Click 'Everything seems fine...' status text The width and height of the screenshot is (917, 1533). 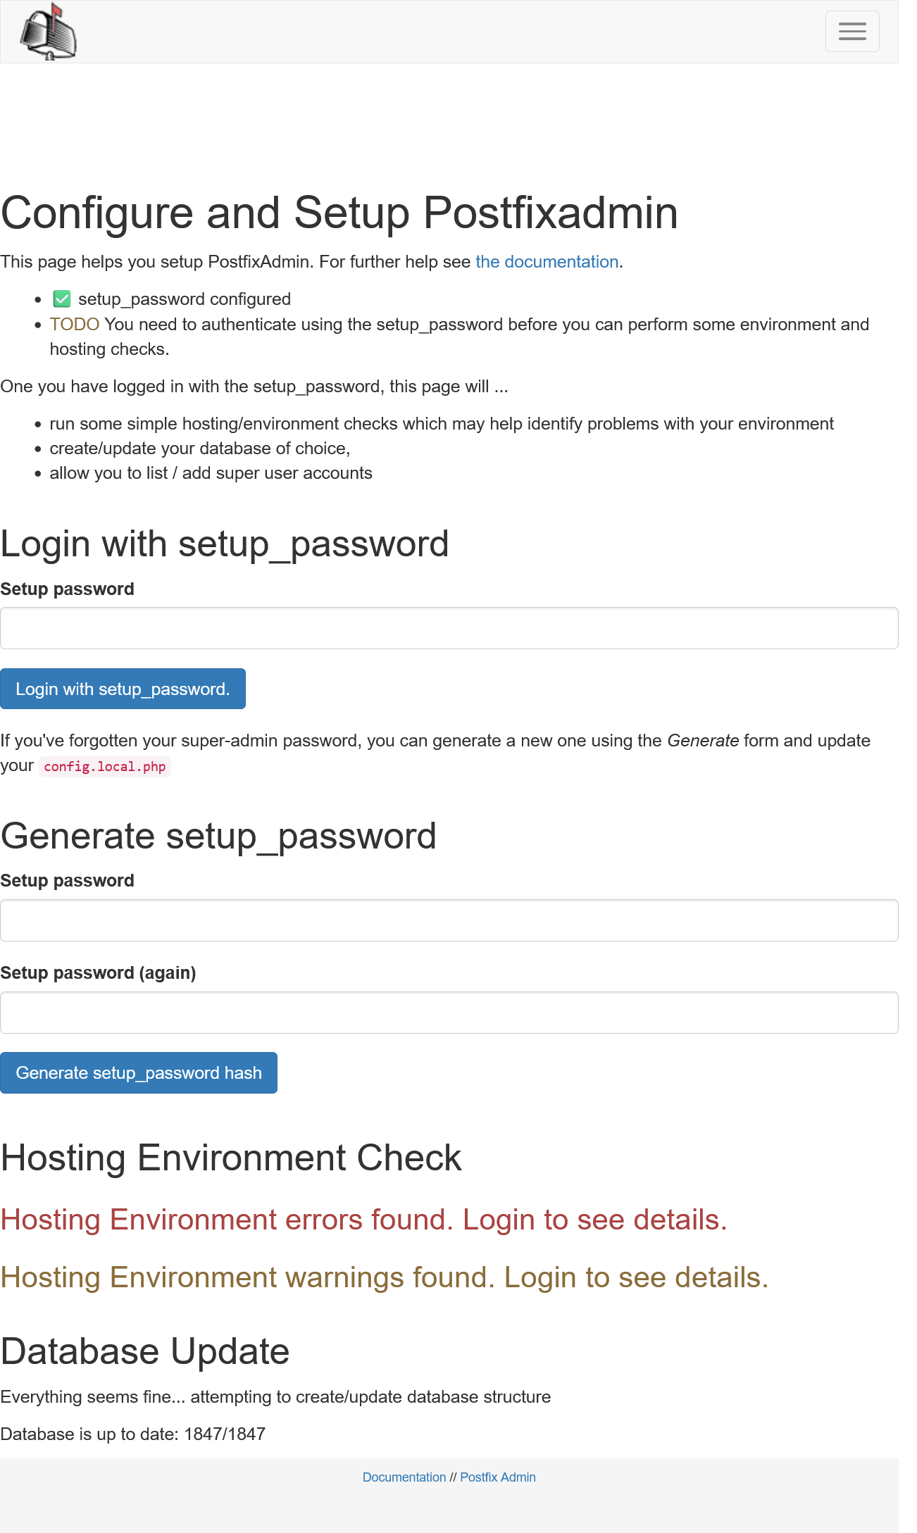pyautogui.click(x=275, y=1397)
